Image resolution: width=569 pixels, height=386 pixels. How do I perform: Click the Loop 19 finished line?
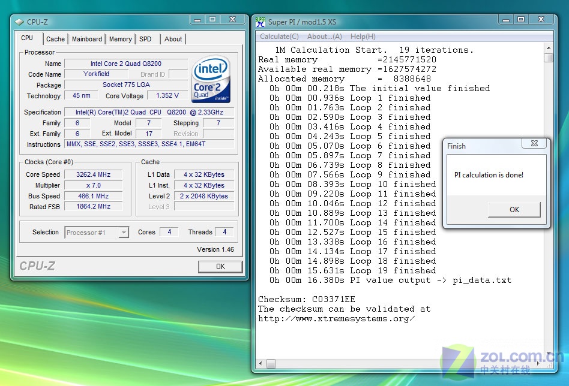(x=353, y=271)
